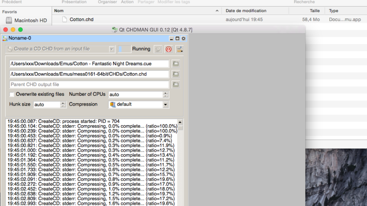Browse for the parent CHD output file
Image resolution: width=367 pixels, height=206 pixels.
coord(176,84)
